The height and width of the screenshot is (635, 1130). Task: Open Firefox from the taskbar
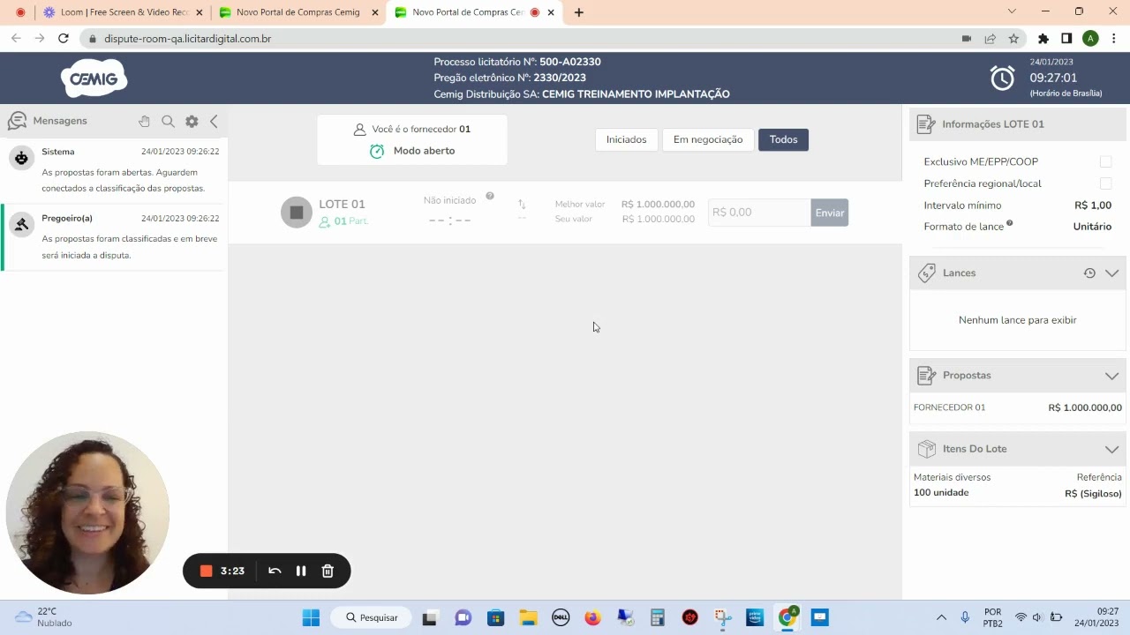[x=592, y=617]
